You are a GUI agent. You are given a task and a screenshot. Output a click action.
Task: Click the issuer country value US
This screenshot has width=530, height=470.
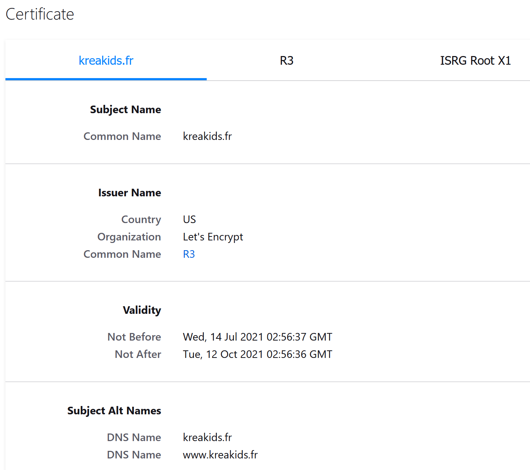point(189,219)
